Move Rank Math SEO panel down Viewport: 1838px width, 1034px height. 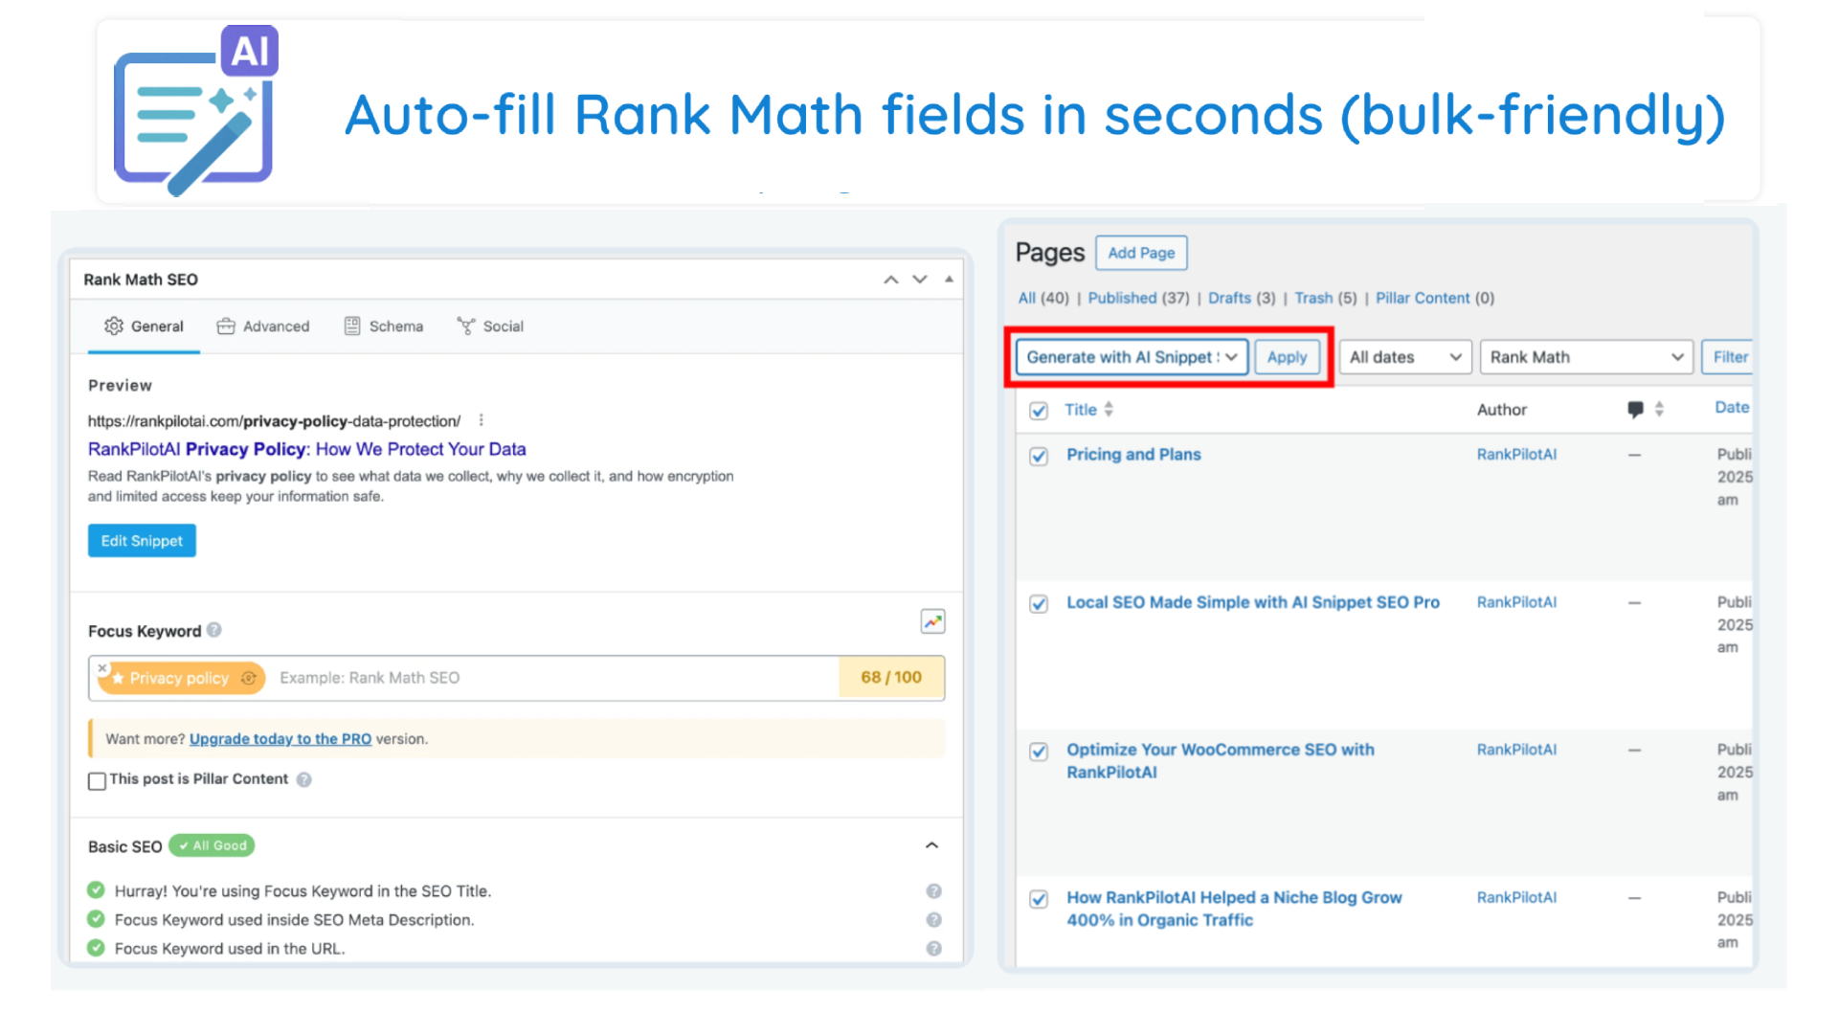click(919, 280)
